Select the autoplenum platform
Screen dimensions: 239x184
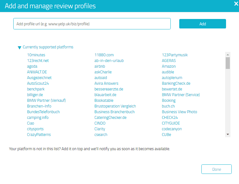point(172,78)
